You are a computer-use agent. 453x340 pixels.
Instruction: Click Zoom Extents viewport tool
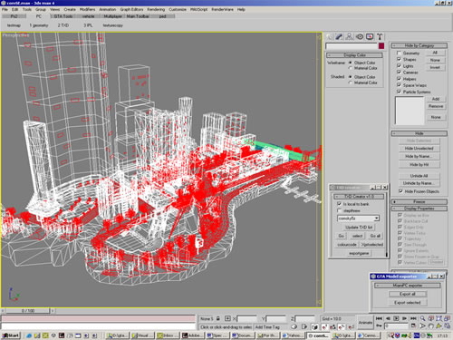click(439, 318)
